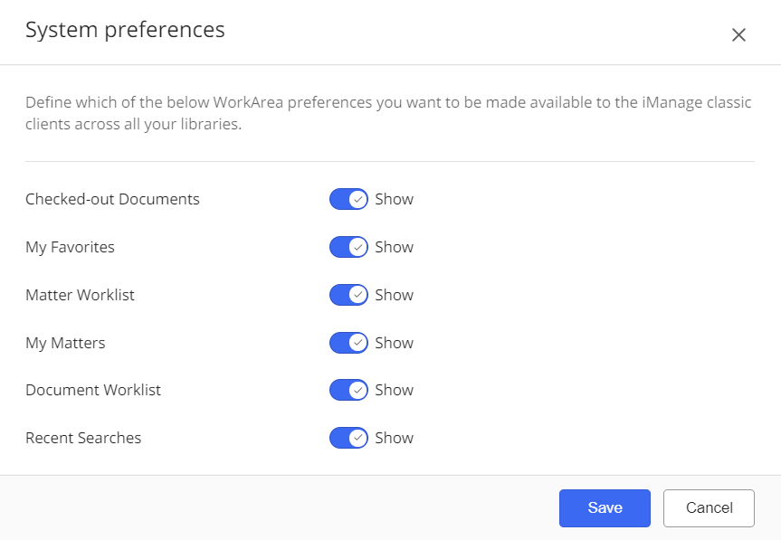The image size is (781, 540).
Task: Click the Checked-out Documents preference name
Action: [112, 199]
